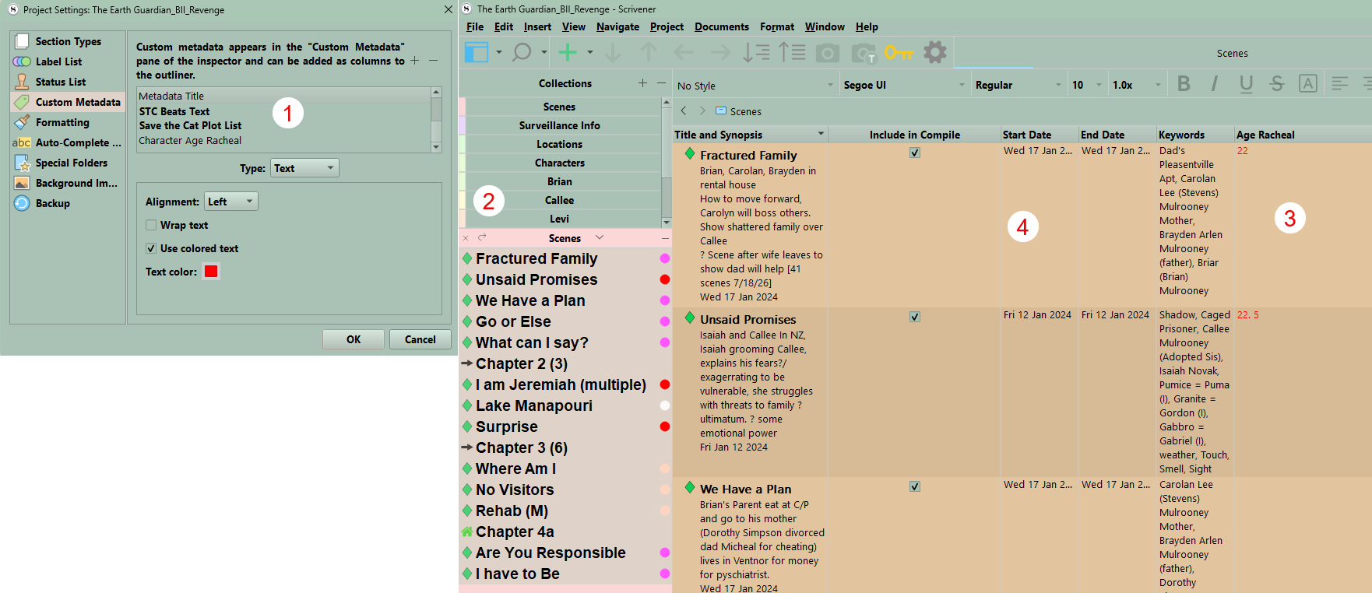
Task: Select Status List in settings sidebar
Action: tap(68, 82)
